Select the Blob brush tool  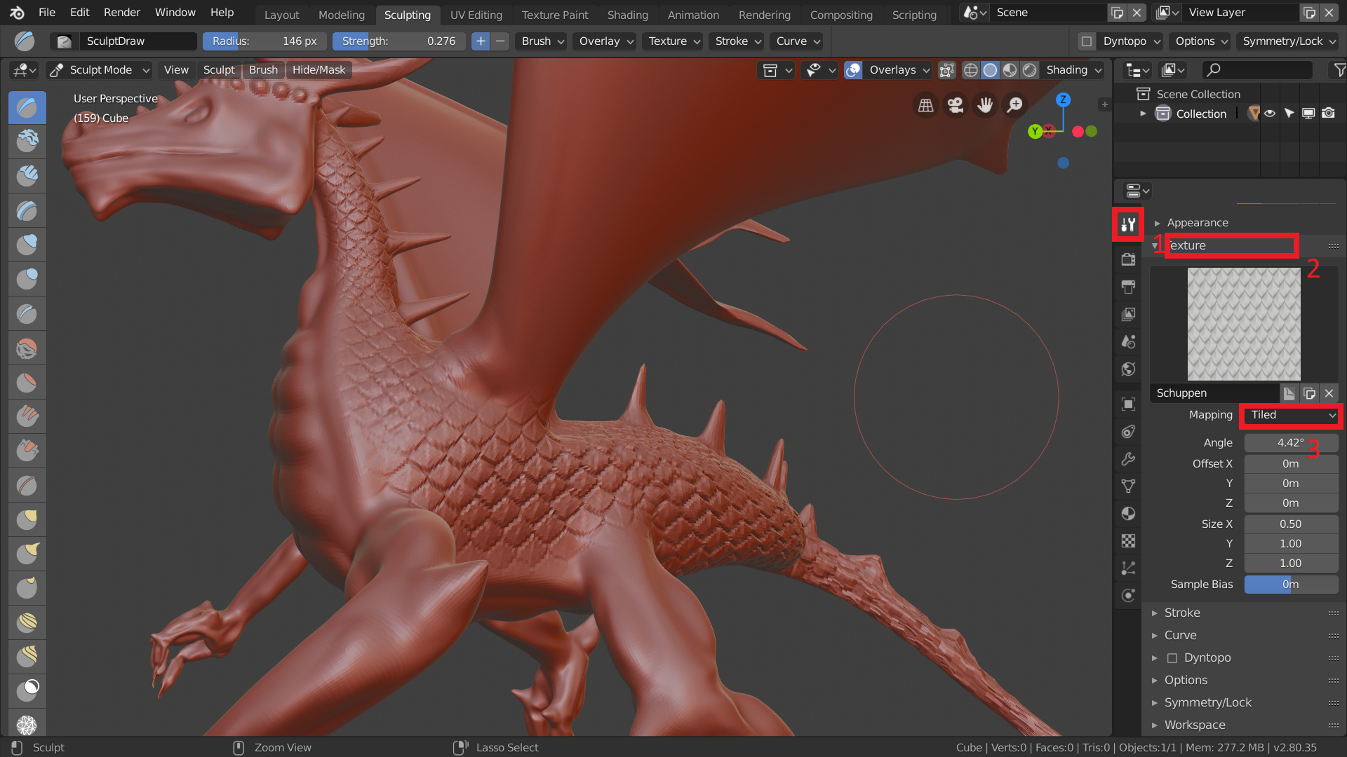27,279
